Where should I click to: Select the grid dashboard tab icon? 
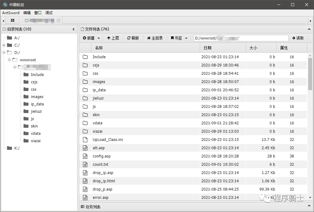click(13, 20)
